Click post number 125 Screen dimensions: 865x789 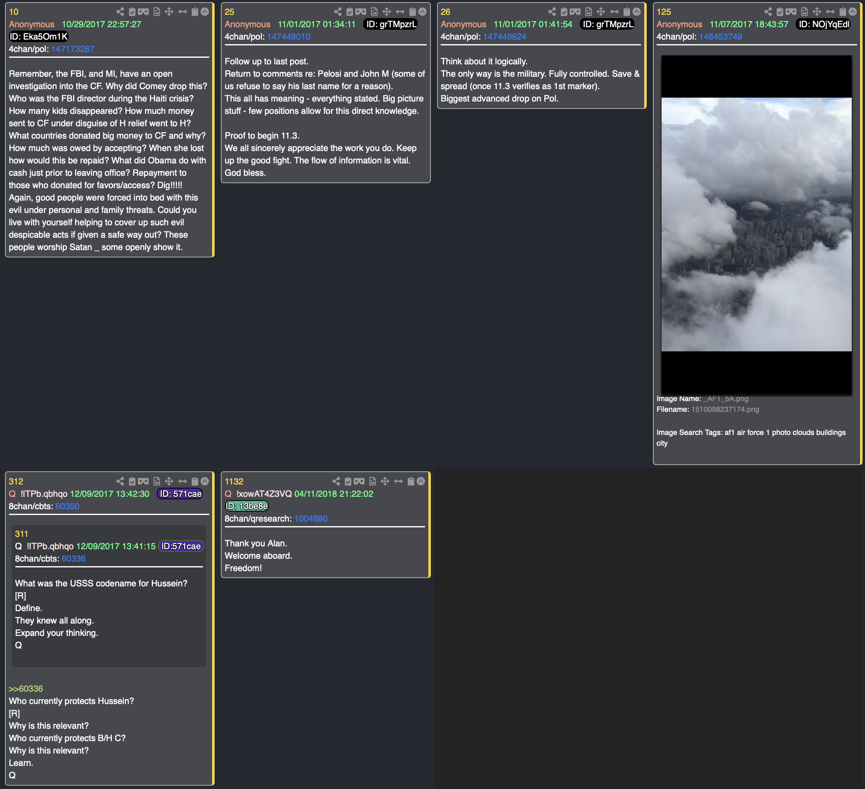[x=664, y=12]
